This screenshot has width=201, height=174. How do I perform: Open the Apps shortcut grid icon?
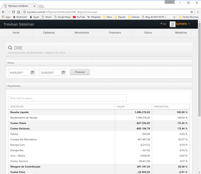tap(3, 17)
